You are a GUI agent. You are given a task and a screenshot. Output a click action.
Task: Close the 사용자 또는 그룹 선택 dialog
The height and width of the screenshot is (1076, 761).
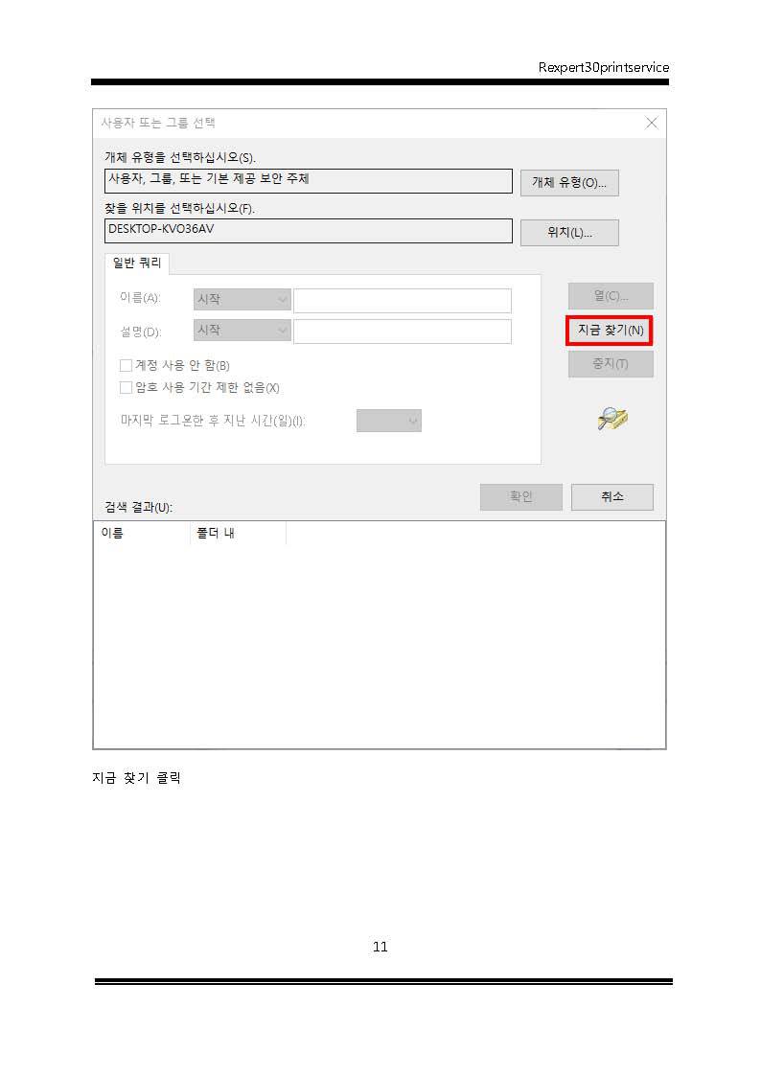651,123
